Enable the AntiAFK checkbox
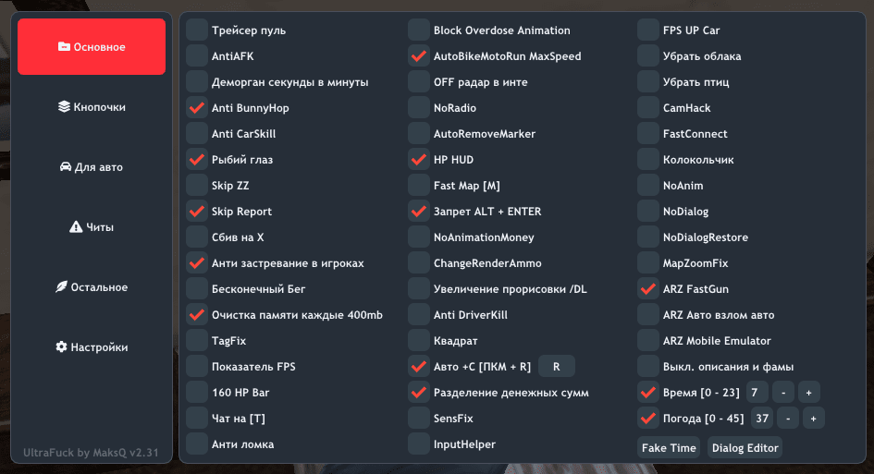Screen dimensions: 874x474 pyautogui.click(x=197, y=56)
